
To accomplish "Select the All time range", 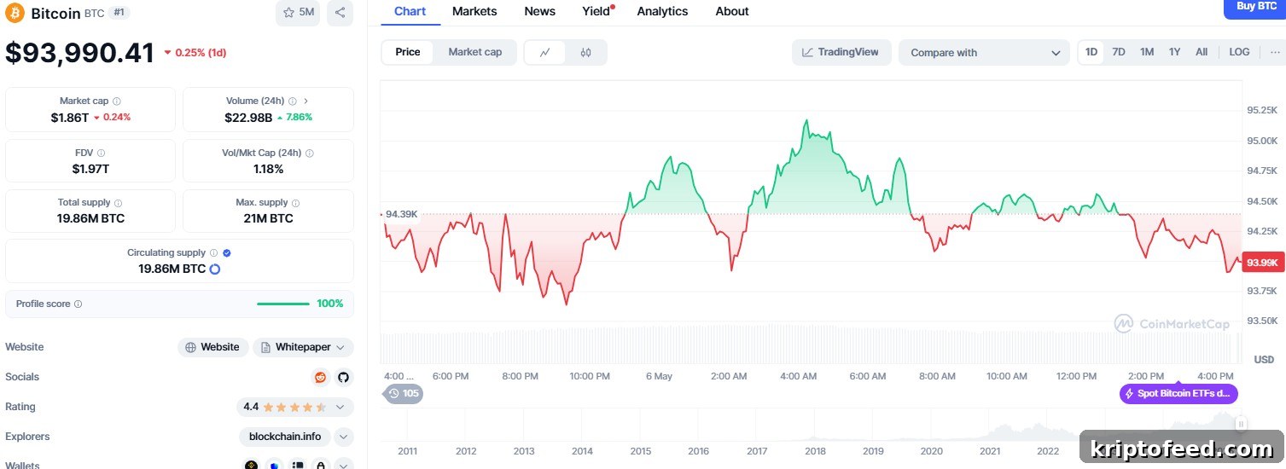I will pos(1202,52).
